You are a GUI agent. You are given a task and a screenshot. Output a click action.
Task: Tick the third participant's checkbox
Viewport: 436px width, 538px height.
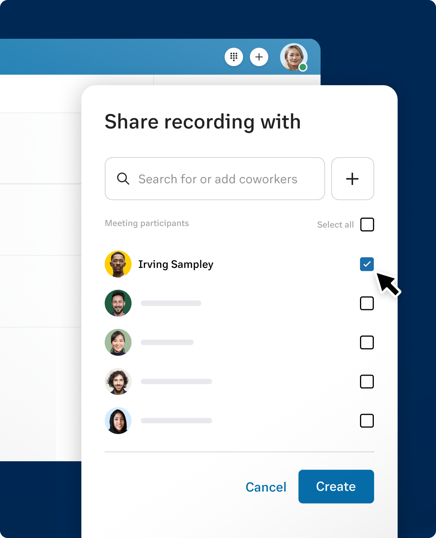point(367,342)
